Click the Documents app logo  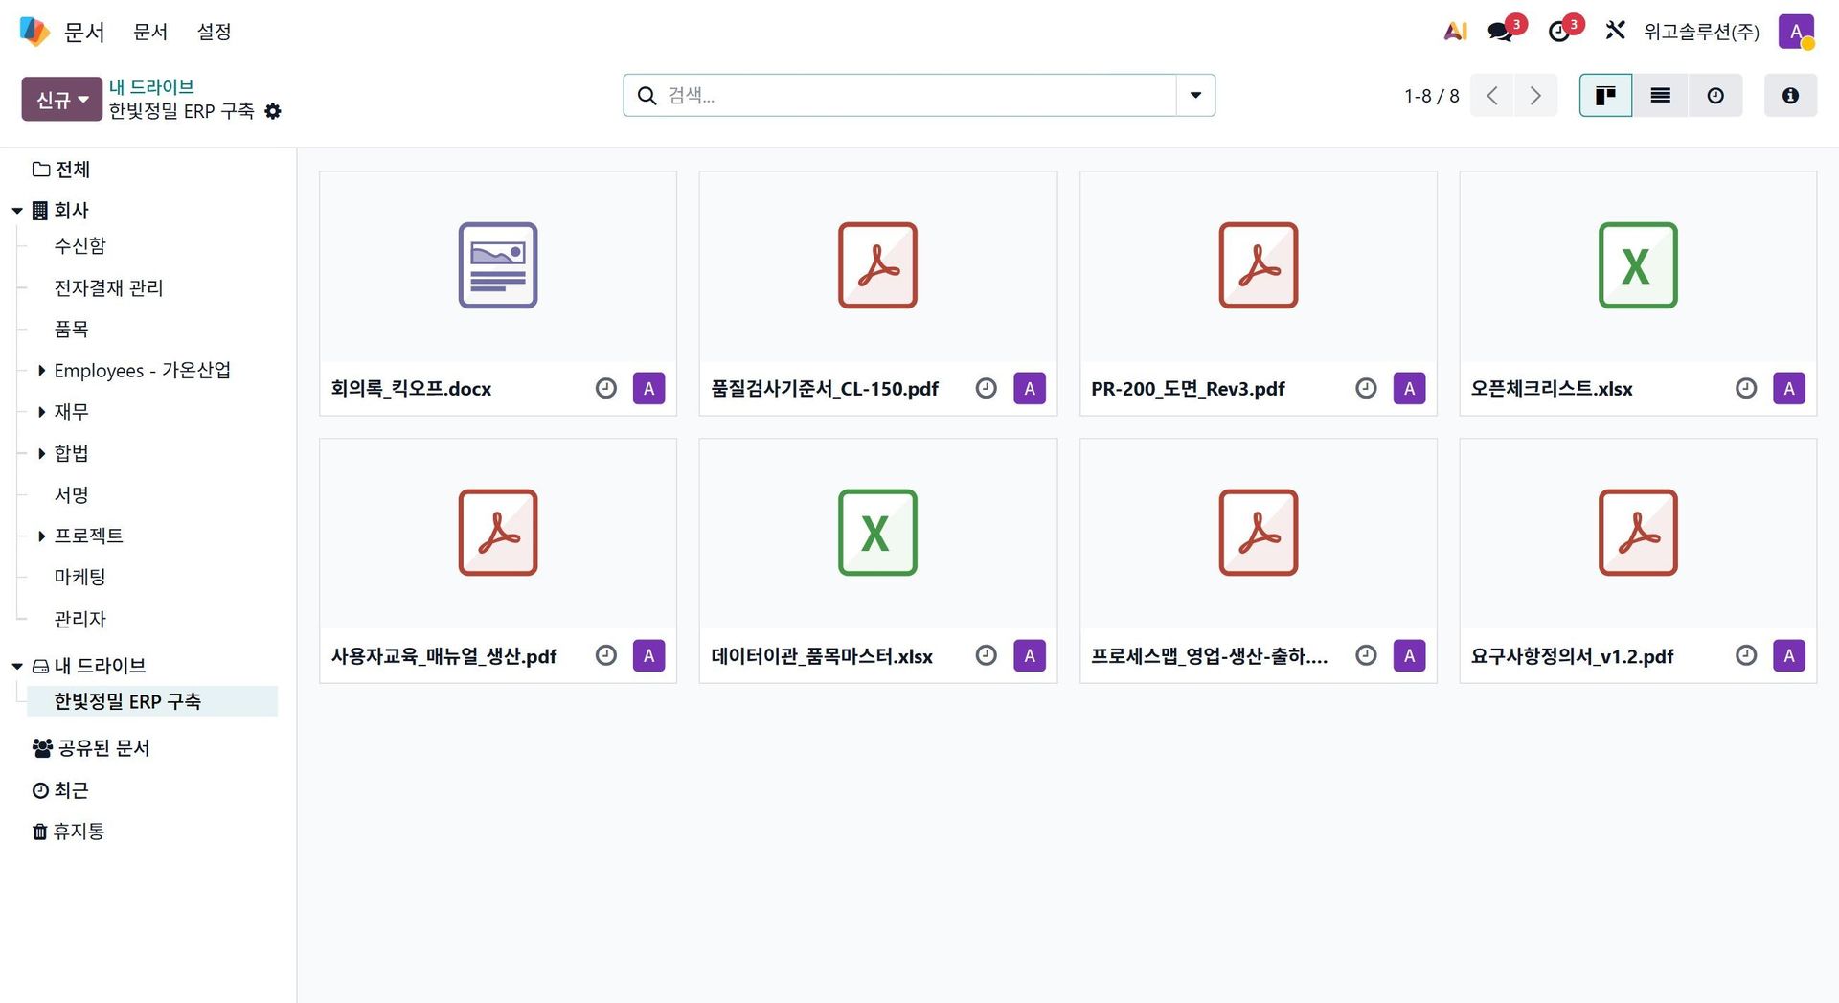click(34, 32)
